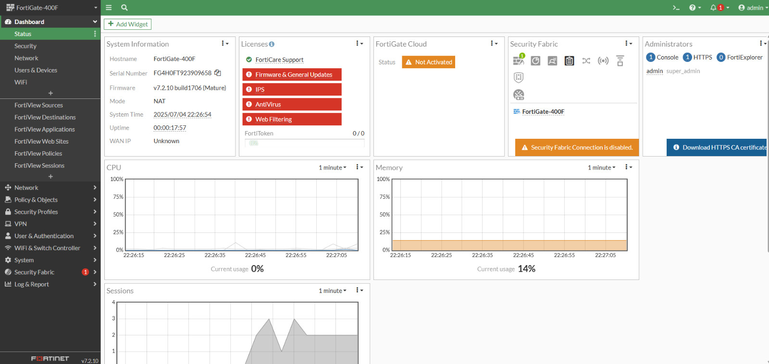This screenshot has width=769, height=364.
Task: Add a FortiView monitor with the lower plus
Action: [50, 177]
